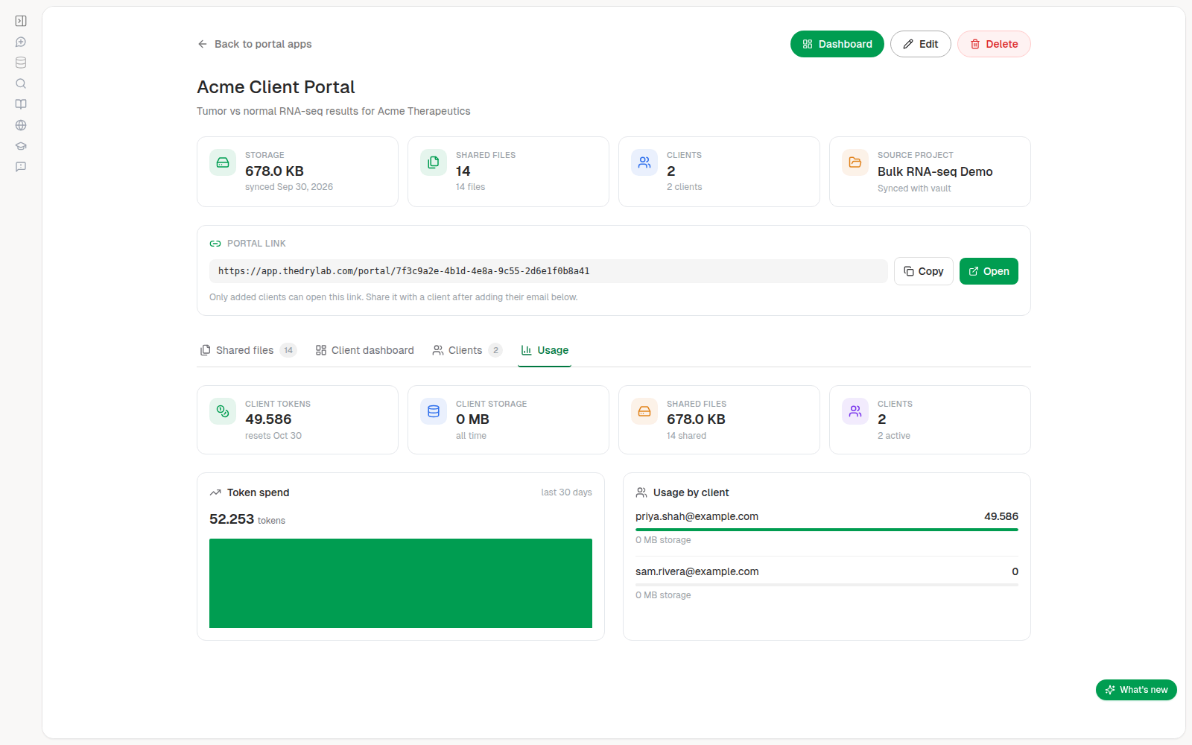Click the Client Tokens coins icon
Image resolution: width=1192 pixels, height=745 pixels.
(223, 411)
